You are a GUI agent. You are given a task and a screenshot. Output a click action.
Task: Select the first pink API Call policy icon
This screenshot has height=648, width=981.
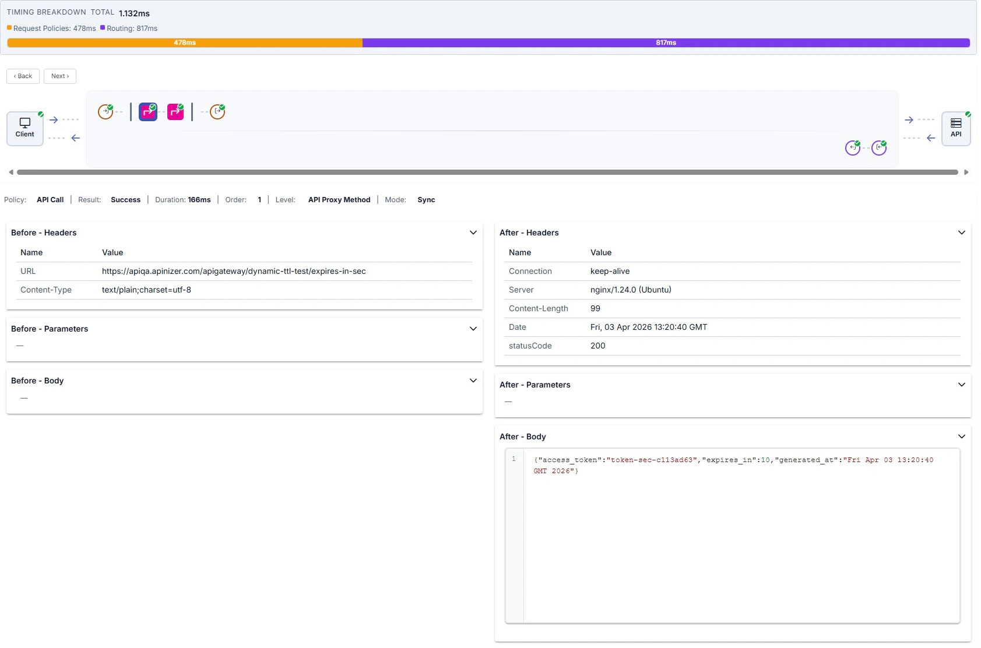147,111
